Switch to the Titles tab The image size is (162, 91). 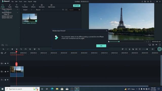pyautogui.click(x=17, y=6)
